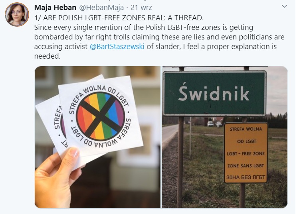
Task: Open the tweet timestamp 21 wrz
Action: click(141, 8)
